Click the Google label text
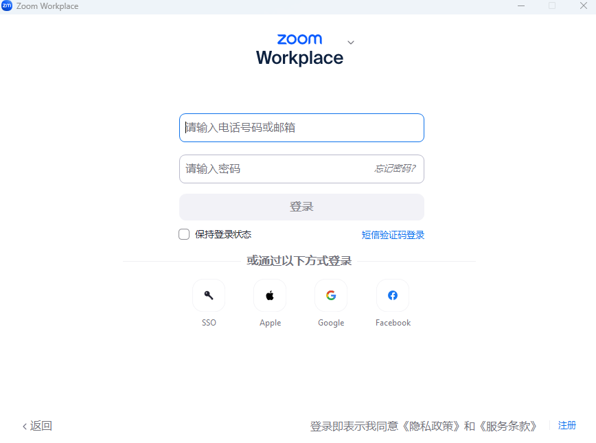Screen dimensions: 596x443 point(331,323)
